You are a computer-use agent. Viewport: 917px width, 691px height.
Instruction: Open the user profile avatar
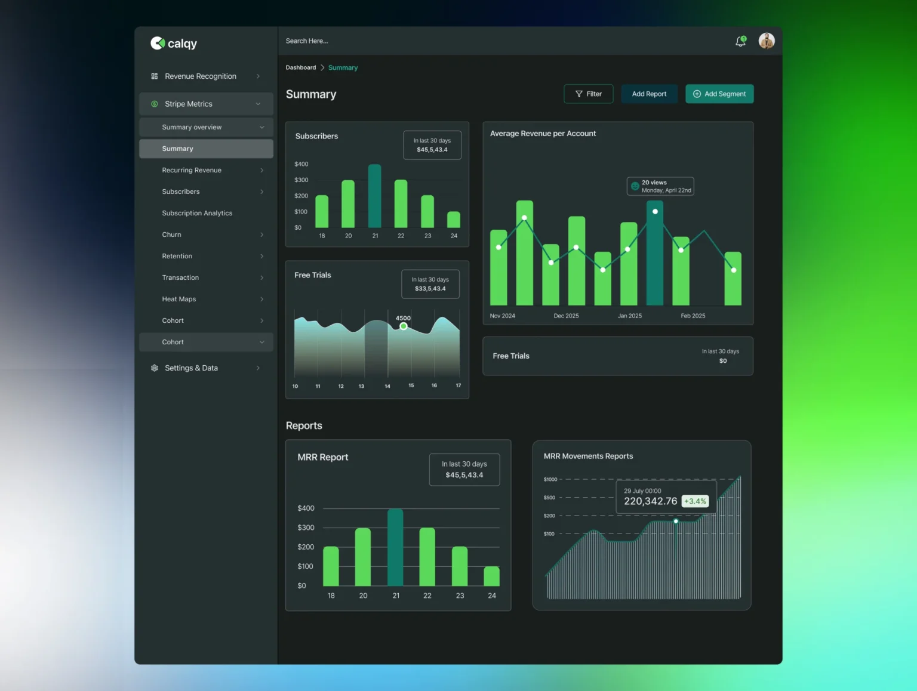[x=767, y=41]
